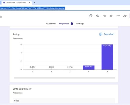Click the Google Forms tab favicon
This screenshot has width=130, height=105.
pyautogui.click(x=4, y=3)
